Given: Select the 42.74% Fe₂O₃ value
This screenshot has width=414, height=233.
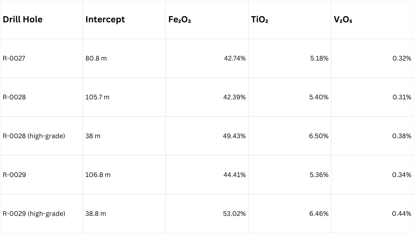Looking at the screenshot, I should point(234,58).
